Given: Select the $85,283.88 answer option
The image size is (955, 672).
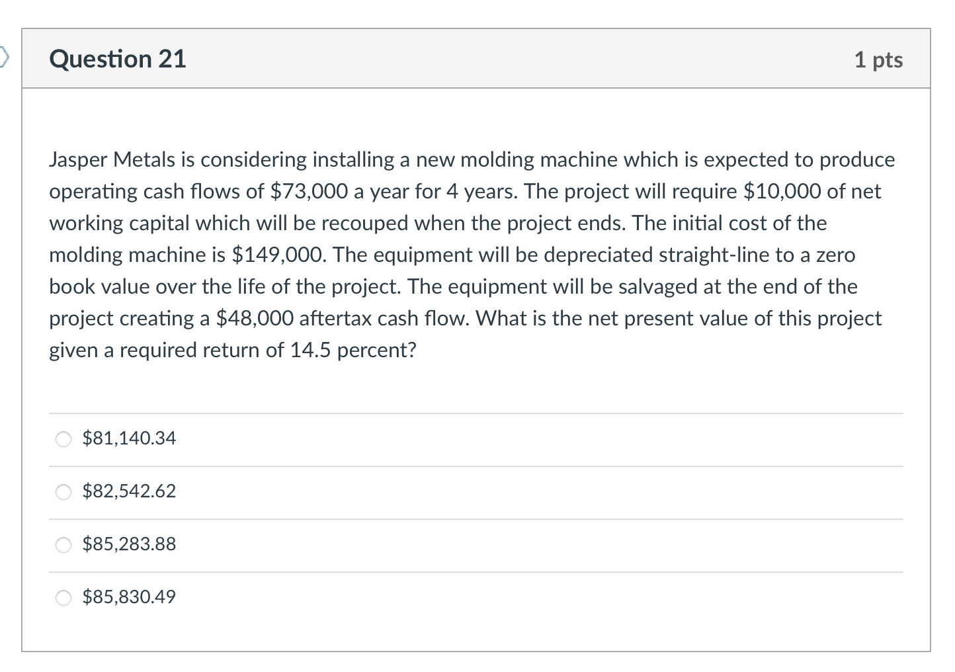Looking at the screenshot, I should coord(63,544).
